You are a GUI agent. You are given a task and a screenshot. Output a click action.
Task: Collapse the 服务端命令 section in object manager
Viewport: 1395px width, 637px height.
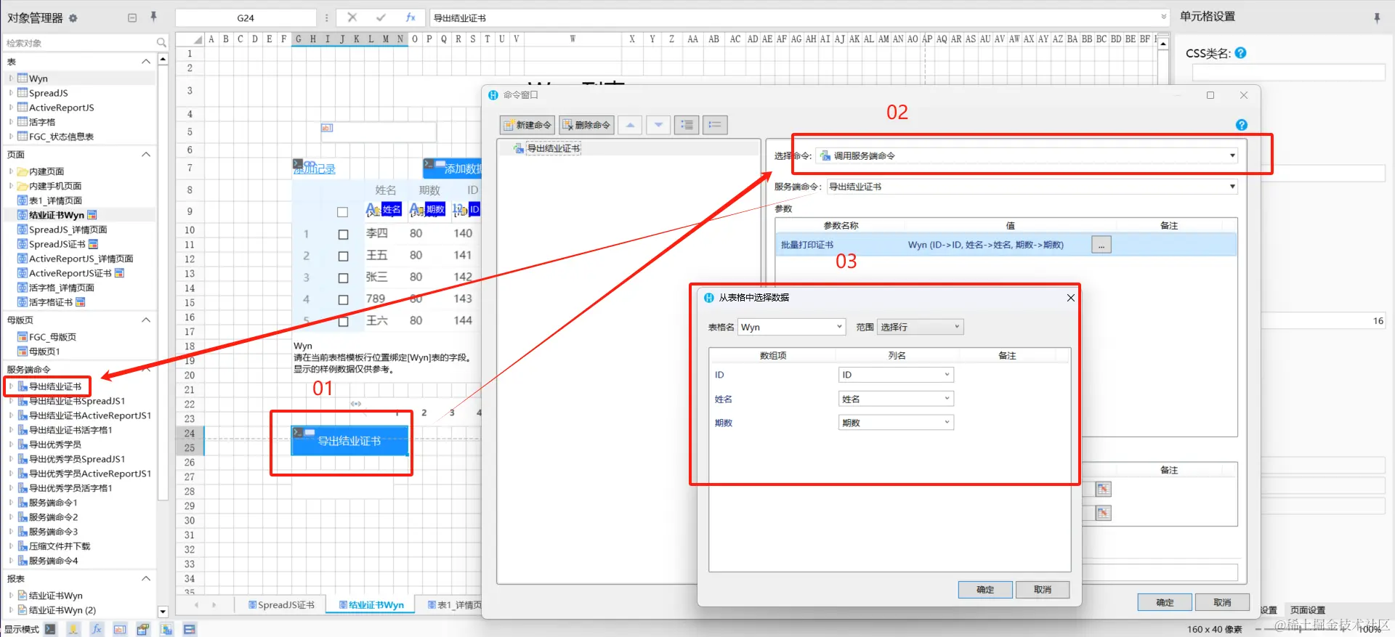pyautogui.click(x=146, y=369)
